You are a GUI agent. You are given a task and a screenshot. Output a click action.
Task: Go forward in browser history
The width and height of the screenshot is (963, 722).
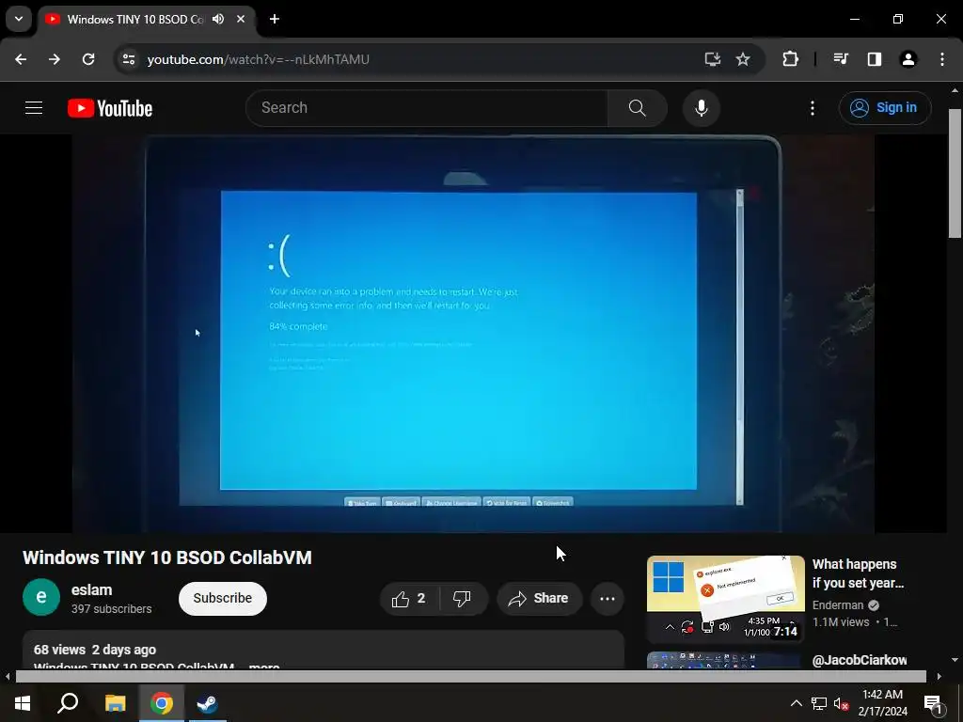click(55, 59)
